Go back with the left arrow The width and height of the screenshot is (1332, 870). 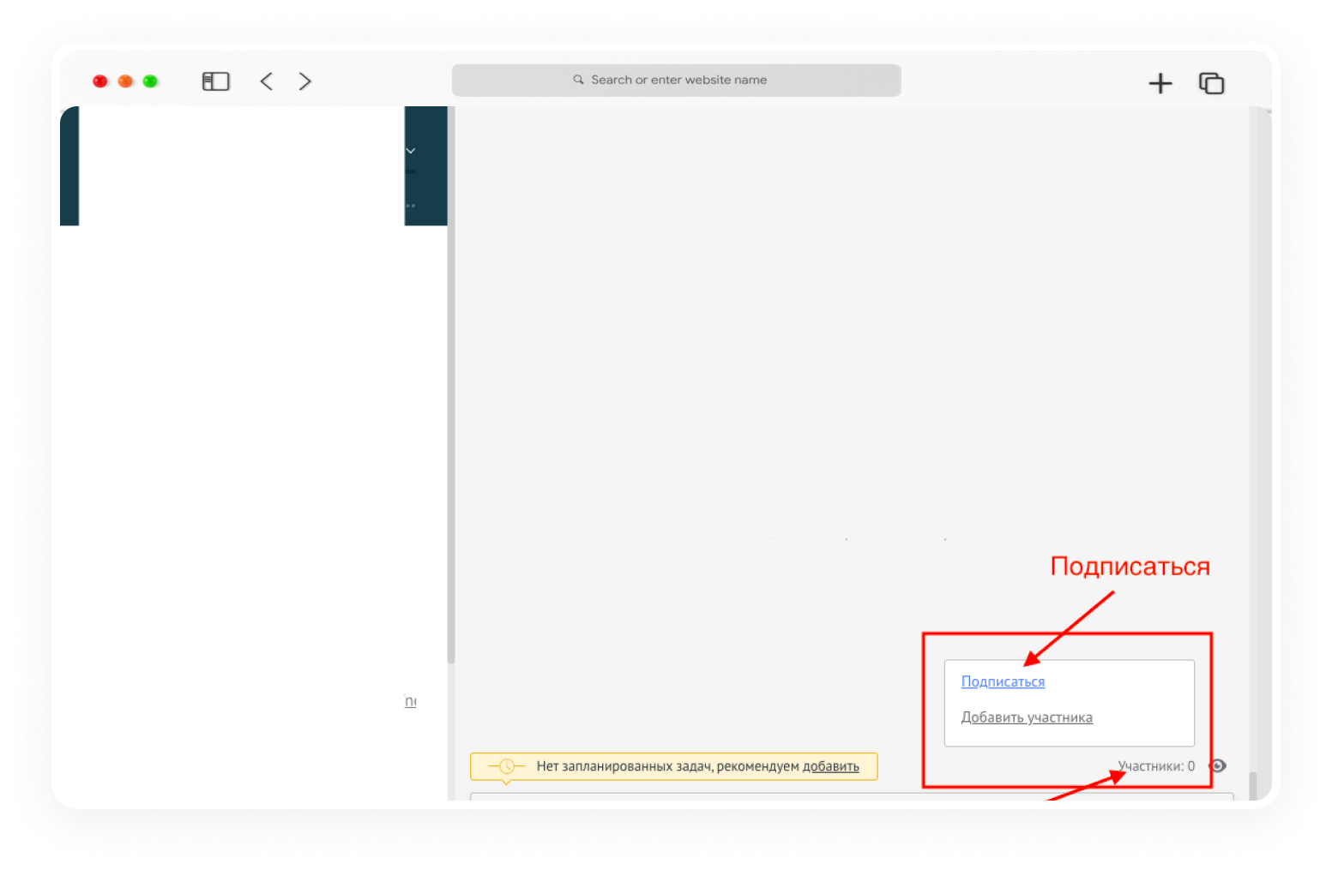pos(267,81)
